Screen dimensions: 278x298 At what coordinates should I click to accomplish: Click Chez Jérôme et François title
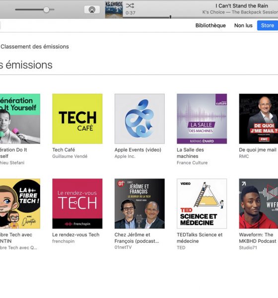(x=137, y=238)
